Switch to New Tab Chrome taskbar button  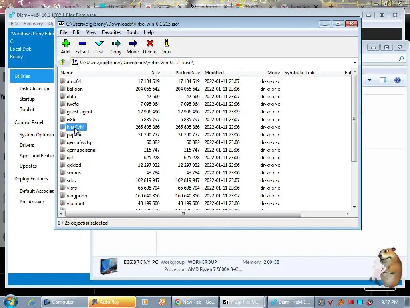pos(195,302)
